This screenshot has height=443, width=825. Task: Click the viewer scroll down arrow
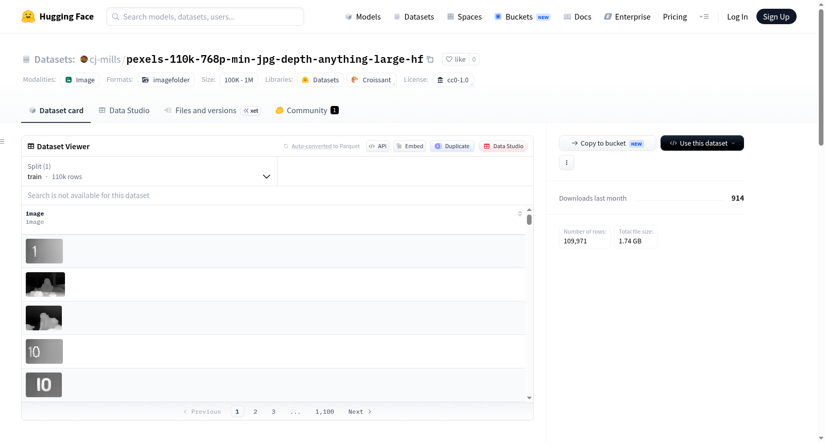529,398
